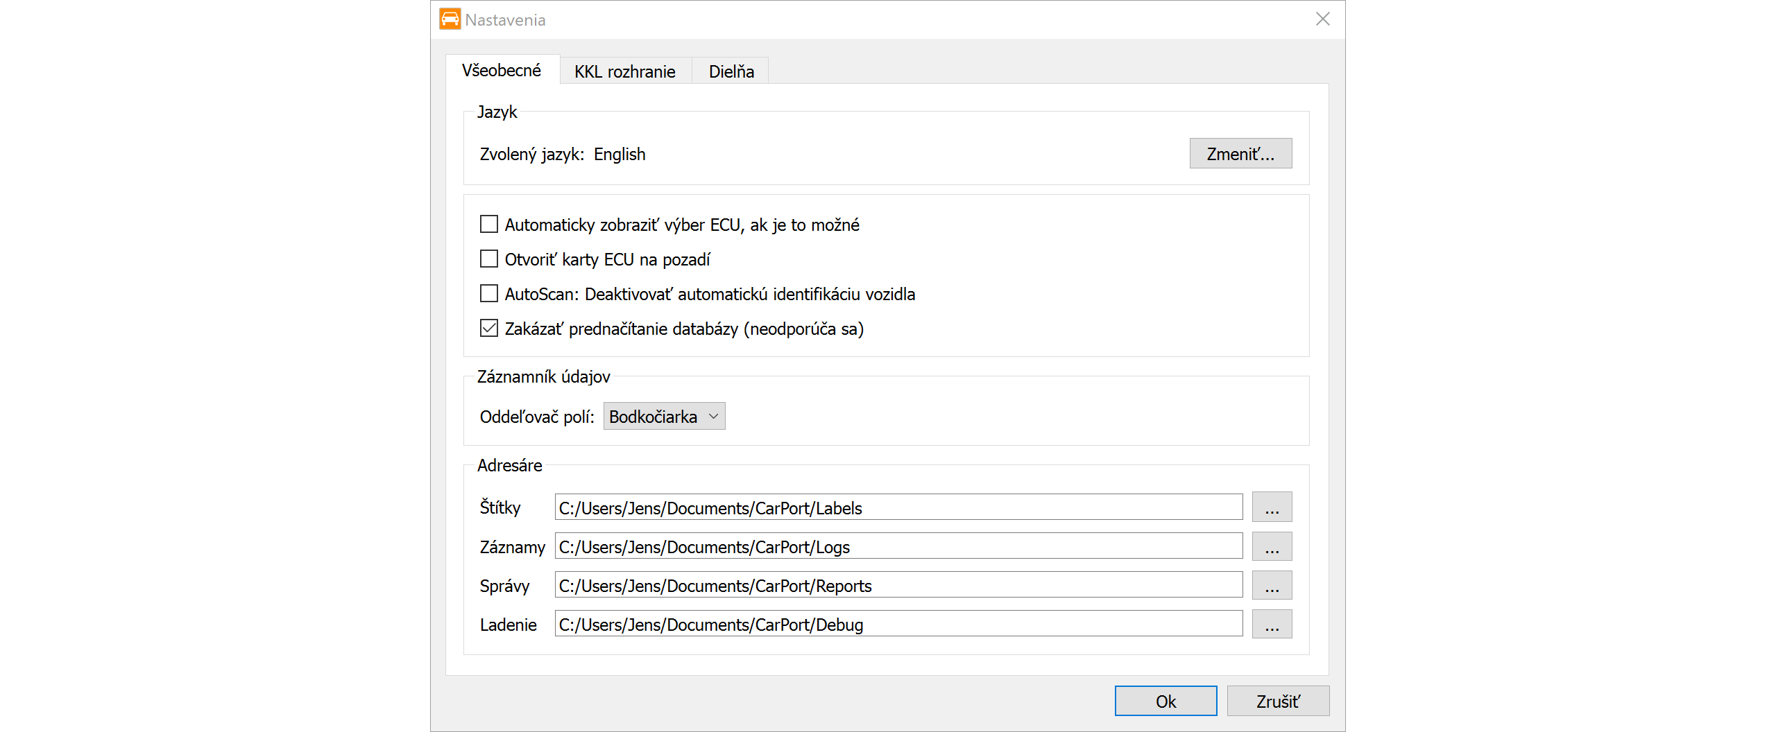Click the CarPort car icon in title bar

450,19
